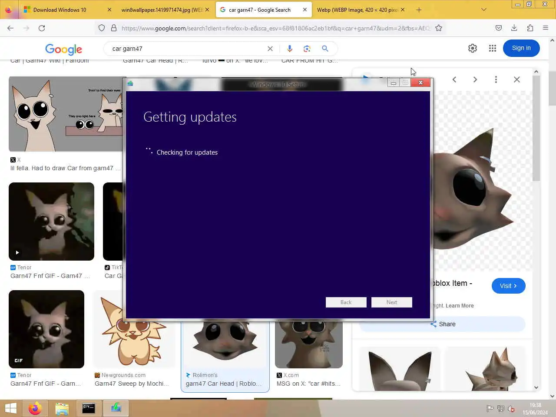Open Firefox hamburger application menu
The height and width of the screenshot is (417, 556).
(546, 28)
